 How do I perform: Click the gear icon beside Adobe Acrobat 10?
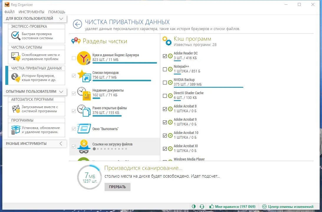point(170,135)
